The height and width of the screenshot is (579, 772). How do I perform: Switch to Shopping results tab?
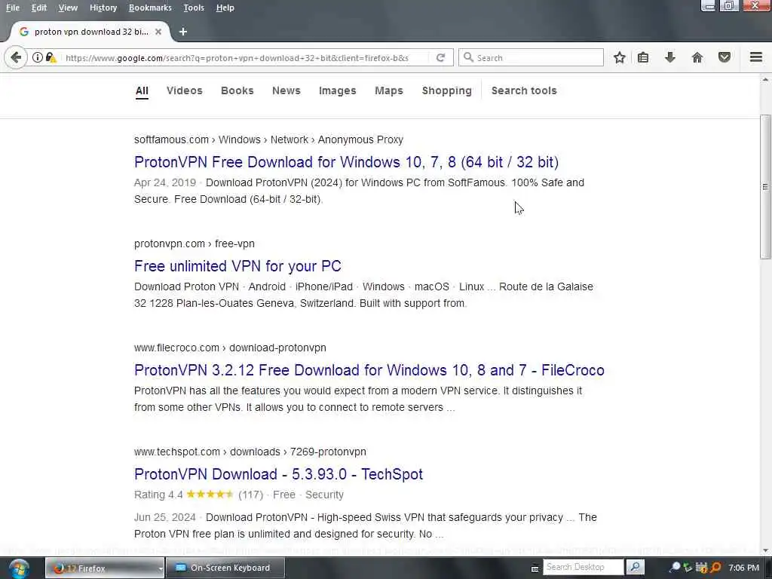click(x=446, y=90)
